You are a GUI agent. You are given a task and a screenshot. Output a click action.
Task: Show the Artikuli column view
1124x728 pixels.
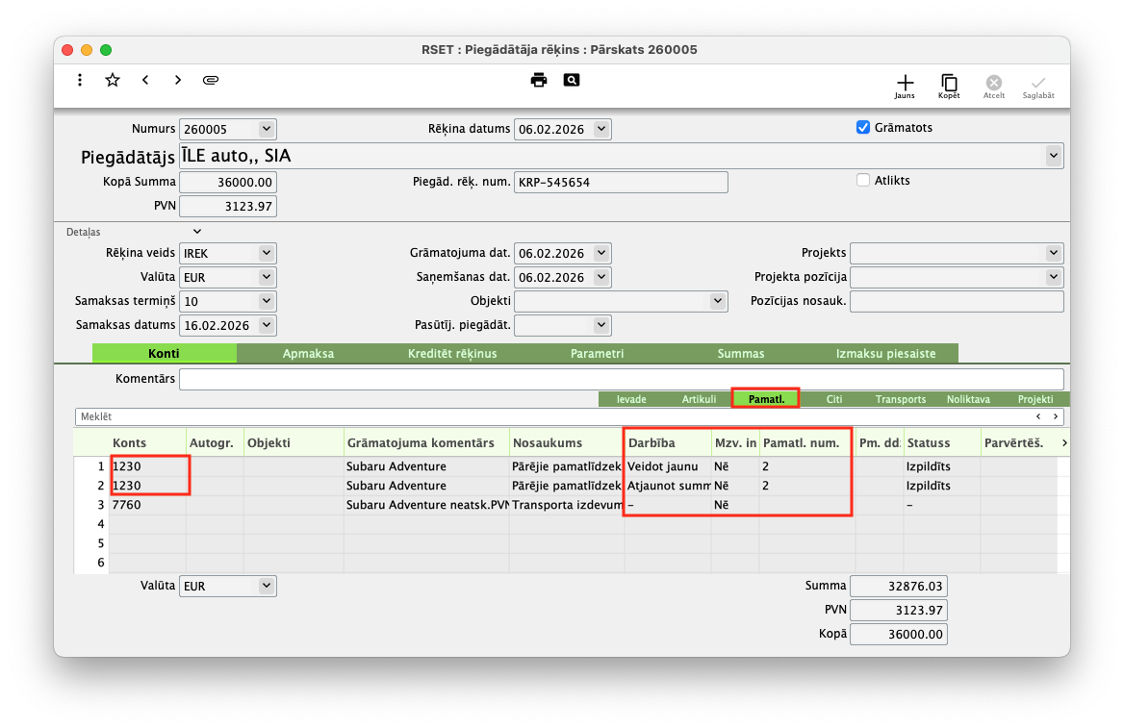tap(699, 399)
